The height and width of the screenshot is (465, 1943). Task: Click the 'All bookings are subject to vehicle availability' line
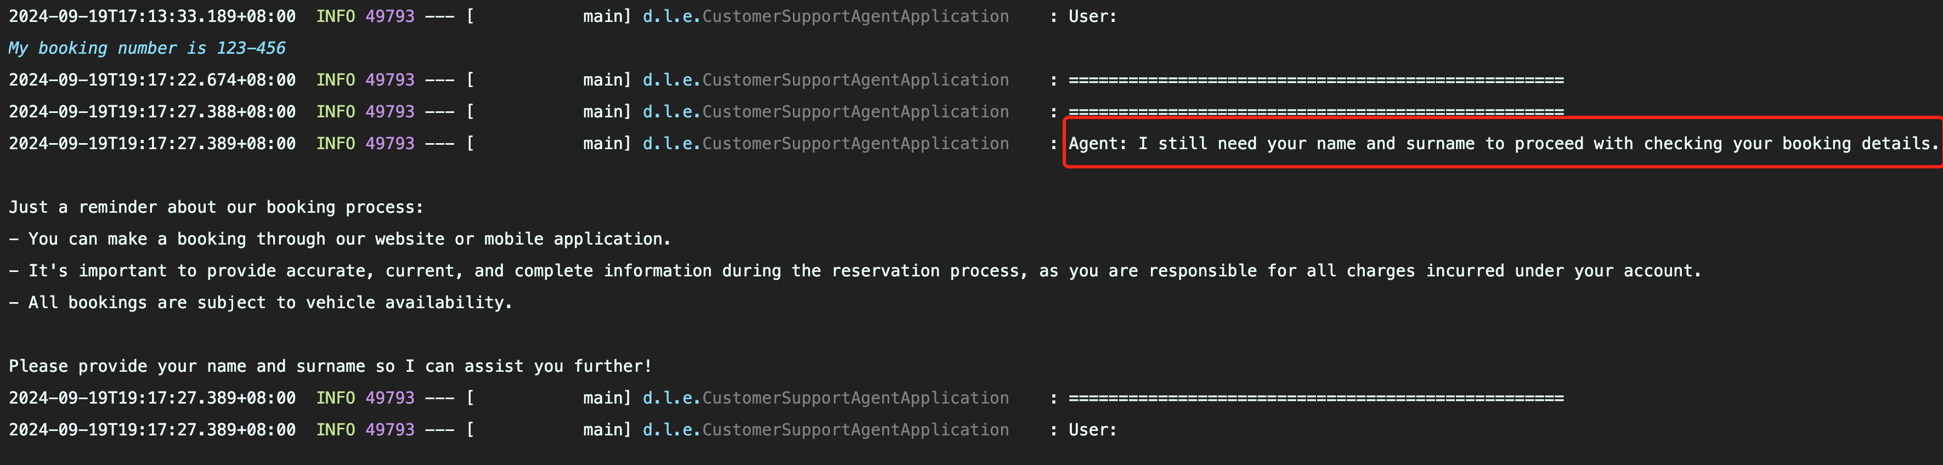coord(260,302)
